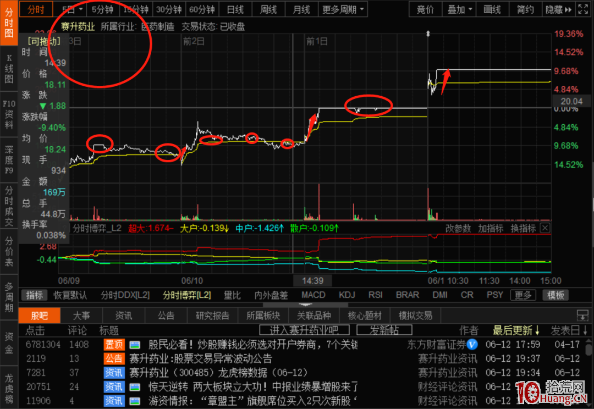594x409 pixels.
Task: Switch to the 关联品种 tab
Action: click(313, 316)
